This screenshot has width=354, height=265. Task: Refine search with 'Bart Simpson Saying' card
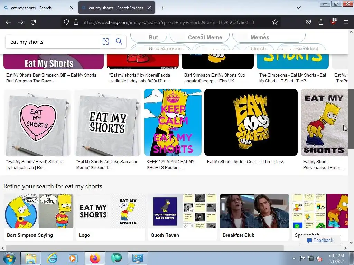click(x=39, y=217)
